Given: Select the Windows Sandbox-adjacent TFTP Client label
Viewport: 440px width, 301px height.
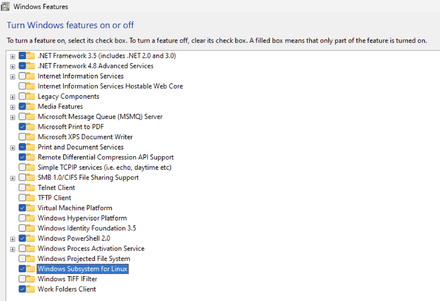Looking at the screenshot, I should pyautogui.click(x=54, y=198).
